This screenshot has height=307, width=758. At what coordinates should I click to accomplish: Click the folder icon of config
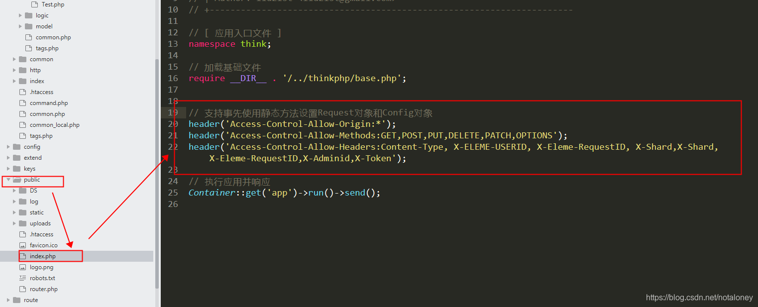(x=17, y=146)
